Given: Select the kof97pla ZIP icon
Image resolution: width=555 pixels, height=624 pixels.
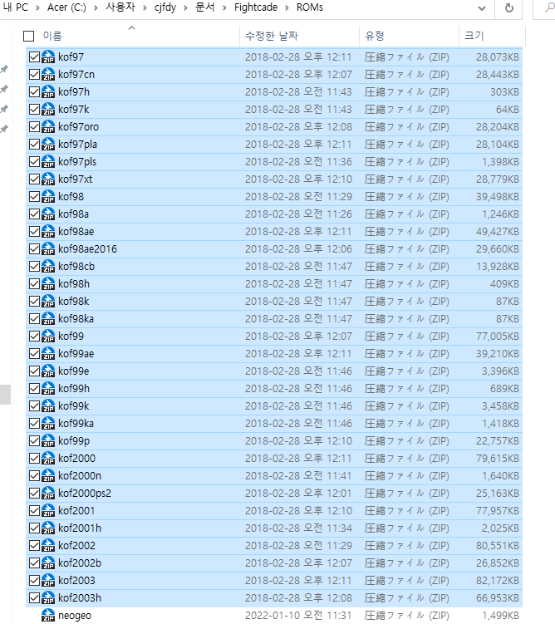Looking at the screenshot, I should point(48,144).
